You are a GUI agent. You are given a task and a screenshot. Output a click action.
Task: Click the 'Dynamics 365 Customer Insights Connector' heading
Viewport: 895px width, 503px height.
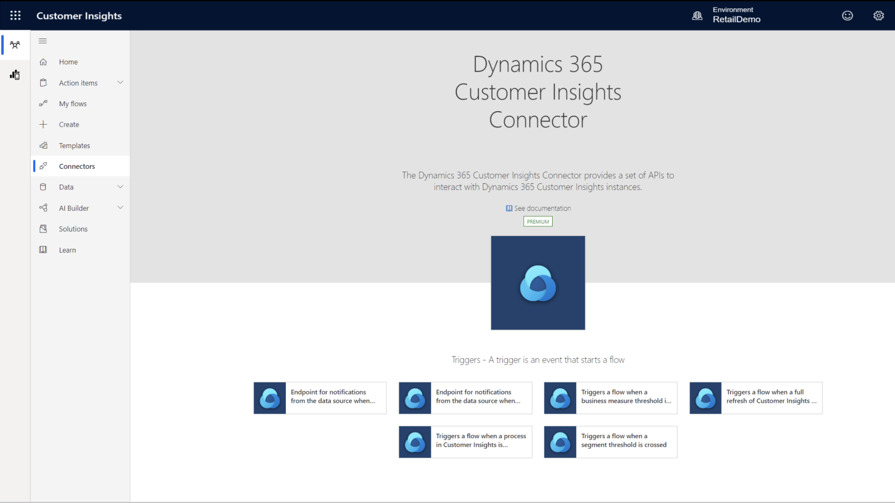(x=538, y=92)
